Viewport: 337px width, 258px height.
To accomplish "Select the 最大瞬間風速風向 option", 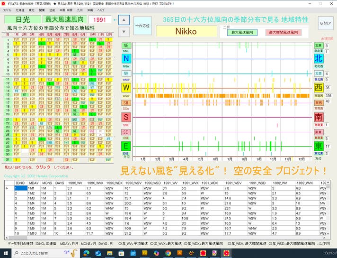I will [283, 33].
